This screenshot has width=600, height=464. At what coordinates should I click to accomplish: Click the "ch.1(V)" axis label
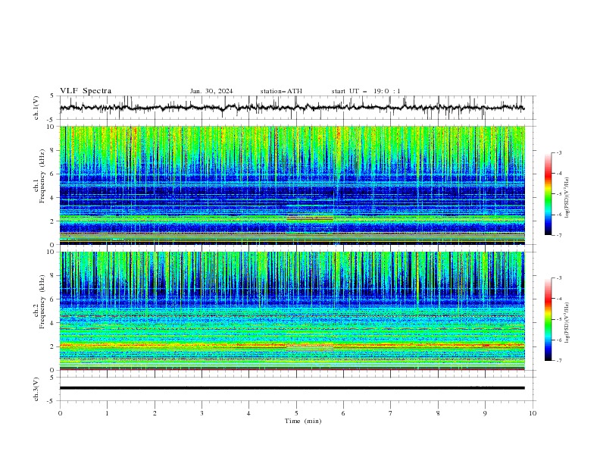[x=36, y=108]
